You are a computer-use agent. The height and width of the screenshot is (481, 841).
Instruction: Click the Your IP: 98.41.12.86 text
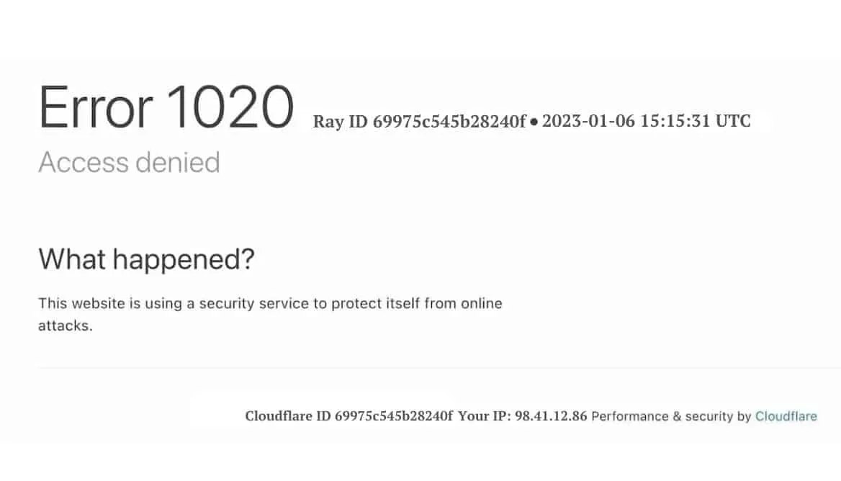(x=523, y=415)
